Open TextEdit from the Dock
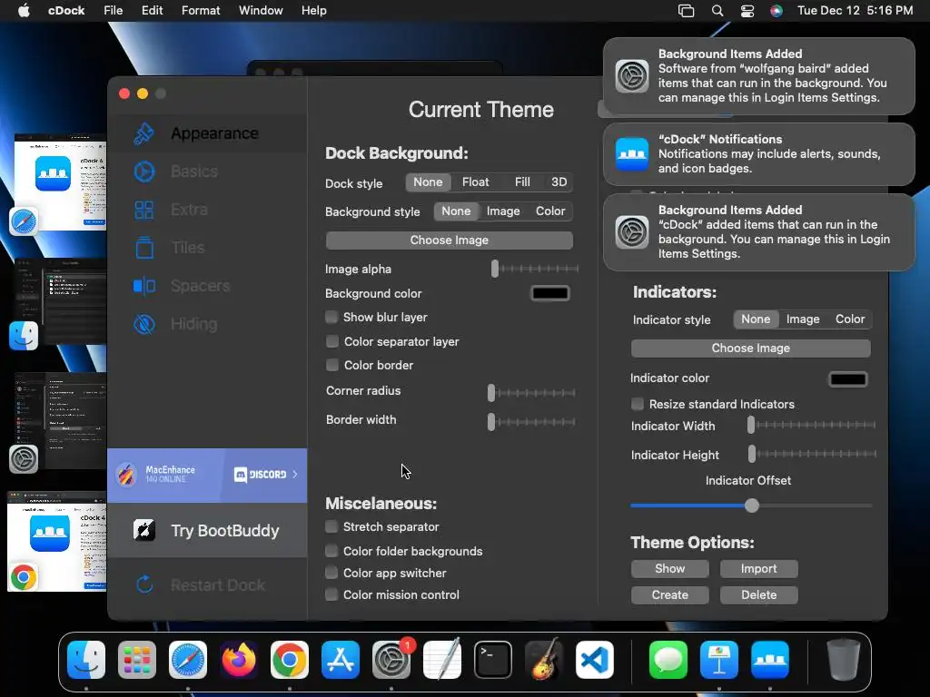This screenshot has height=697, width=930. click(442, 660)
